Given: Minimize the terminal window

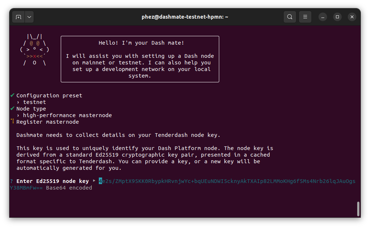Looking at the screenshot, I should [323, 17].
